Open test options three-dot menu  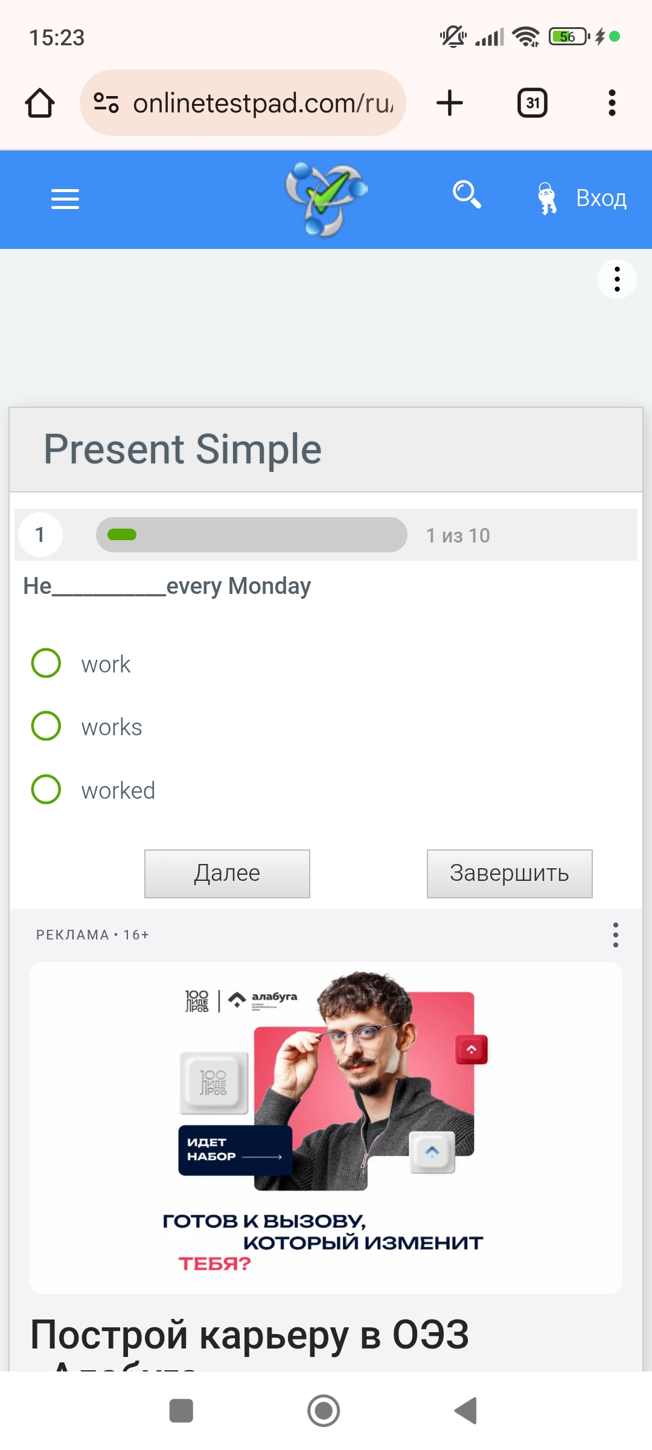tap(616, 279)
